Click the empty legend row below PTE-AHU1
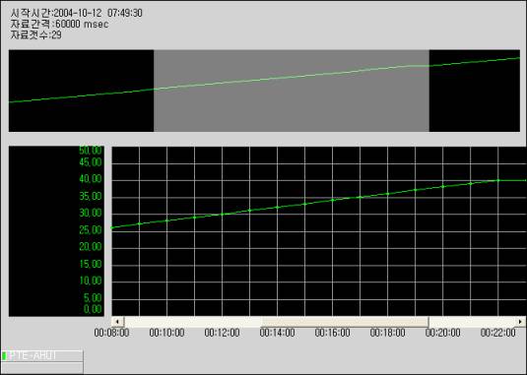The width and height of the screenshot is (527, 375). (x=42, y=367)
